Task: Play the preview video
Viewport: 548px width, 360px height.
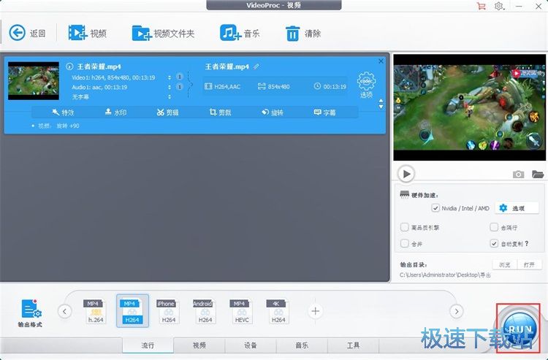Action: pyautogui.click(x=406, y=174)
